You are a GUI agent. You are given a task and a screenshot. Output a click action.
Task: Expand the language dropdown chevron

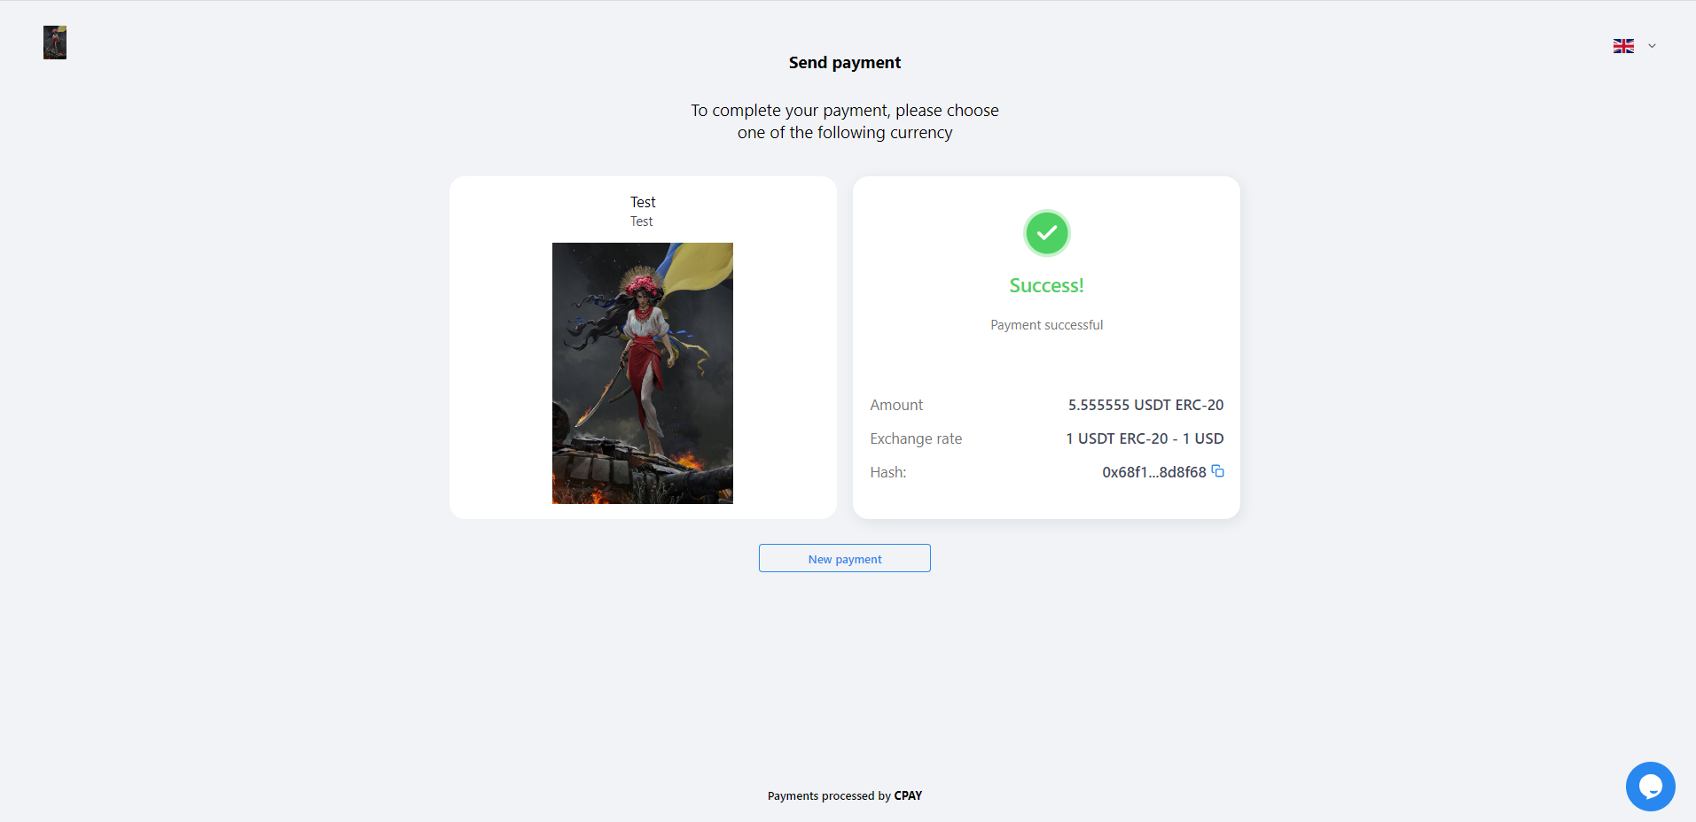coord(1652,46)
